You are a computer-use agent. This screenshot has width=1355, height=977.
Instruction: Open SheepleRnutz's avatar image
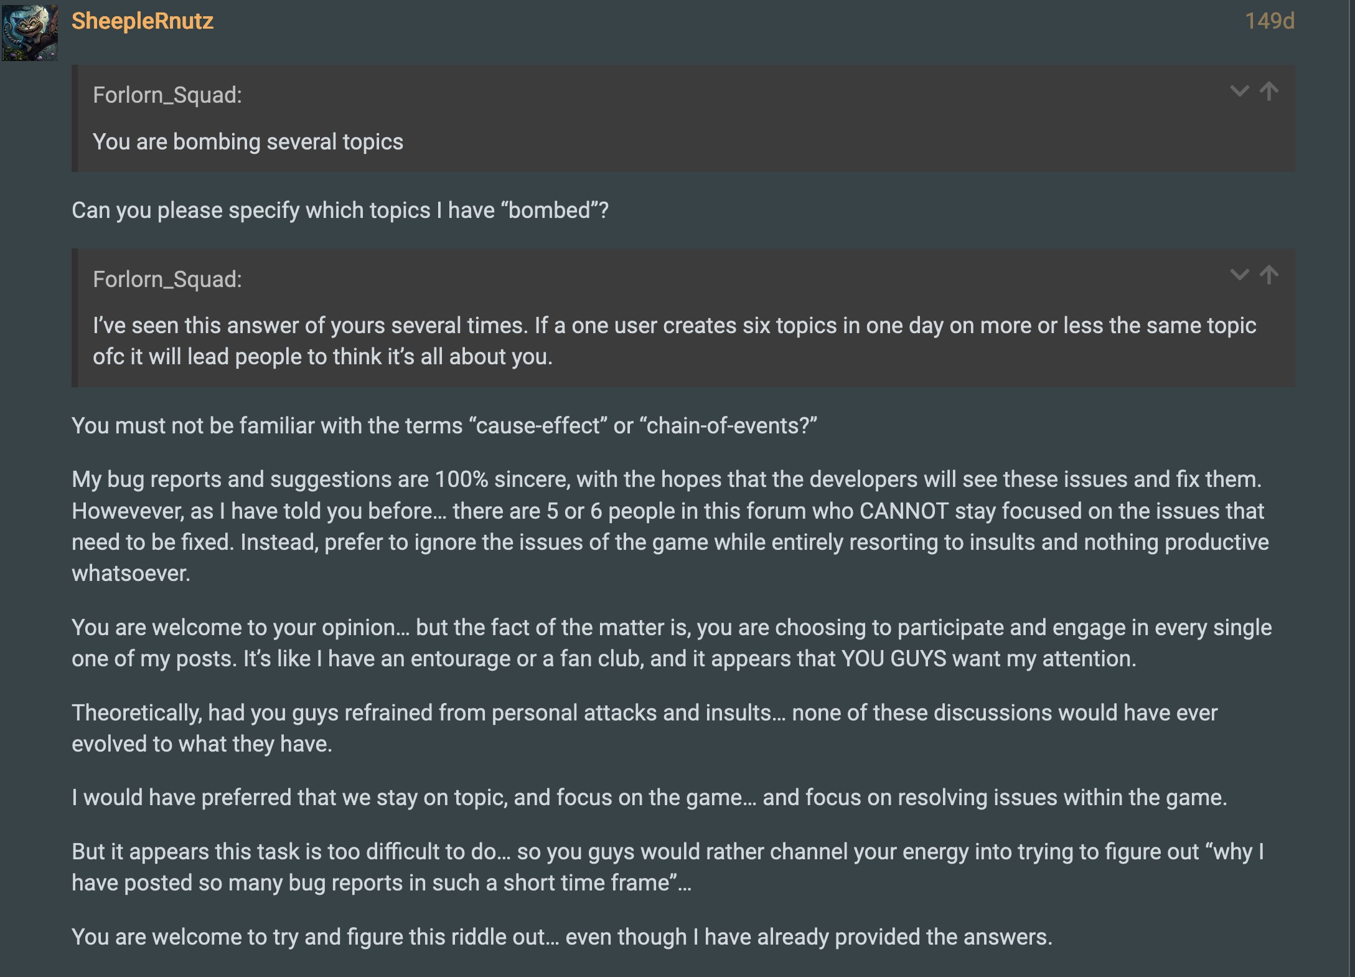pos(30,32)
